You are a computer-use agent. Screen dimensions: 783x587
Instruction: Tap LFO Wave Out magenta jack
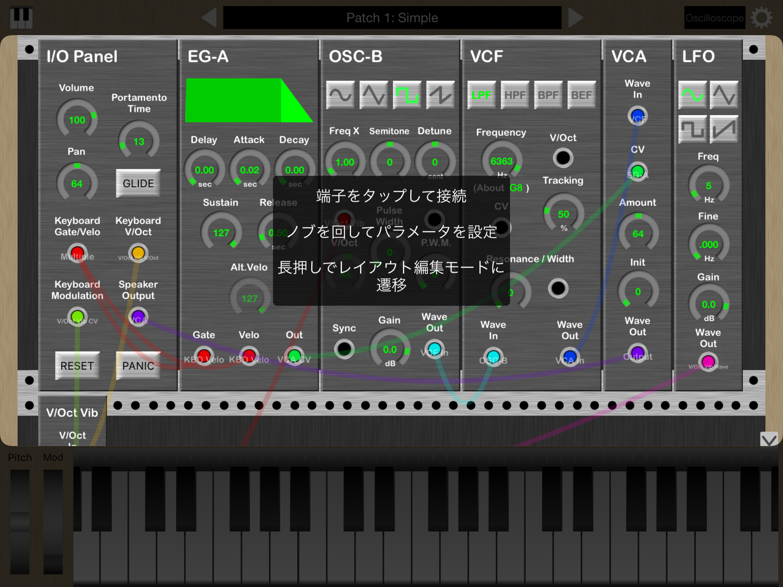tap(708, 362)
